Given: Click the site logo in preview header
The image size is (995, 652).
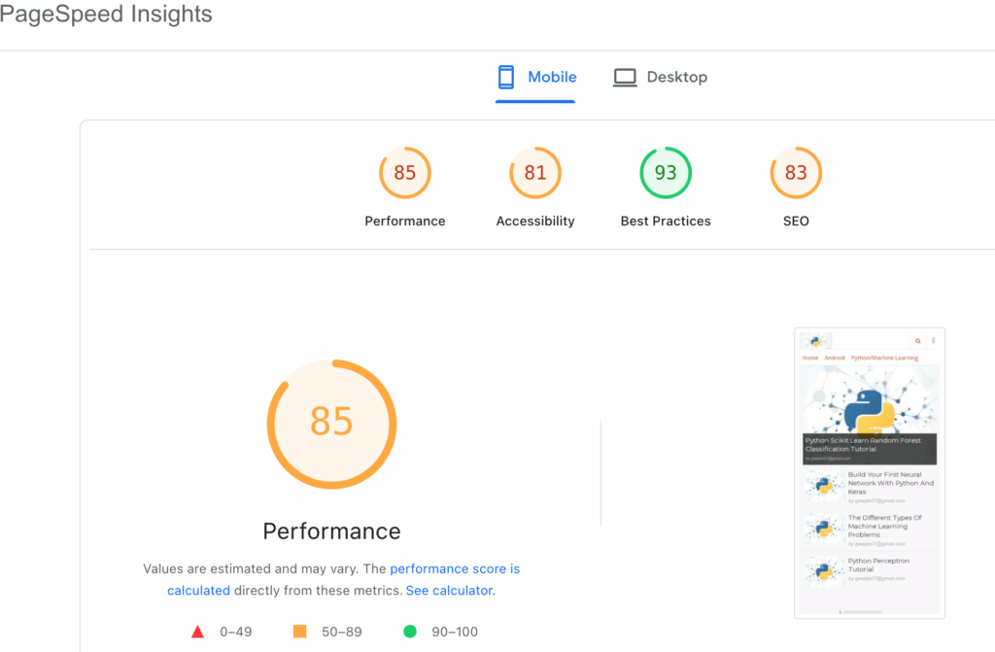Looking at the screenshot, I should coord(816,341).
